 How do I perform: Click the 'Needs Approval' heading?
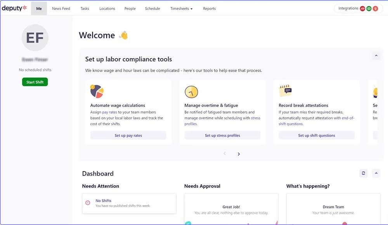pos(202,186)
